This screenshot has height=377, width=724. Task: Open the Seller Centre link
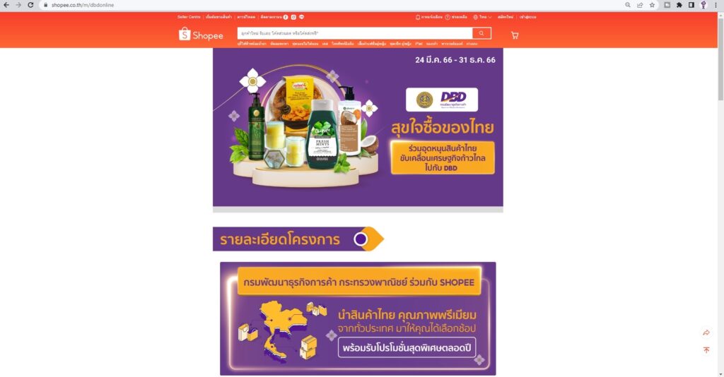189,17
